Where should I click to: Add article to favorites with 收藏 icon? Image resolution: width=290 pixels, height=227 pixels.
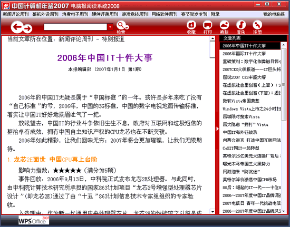pos(191,27)
